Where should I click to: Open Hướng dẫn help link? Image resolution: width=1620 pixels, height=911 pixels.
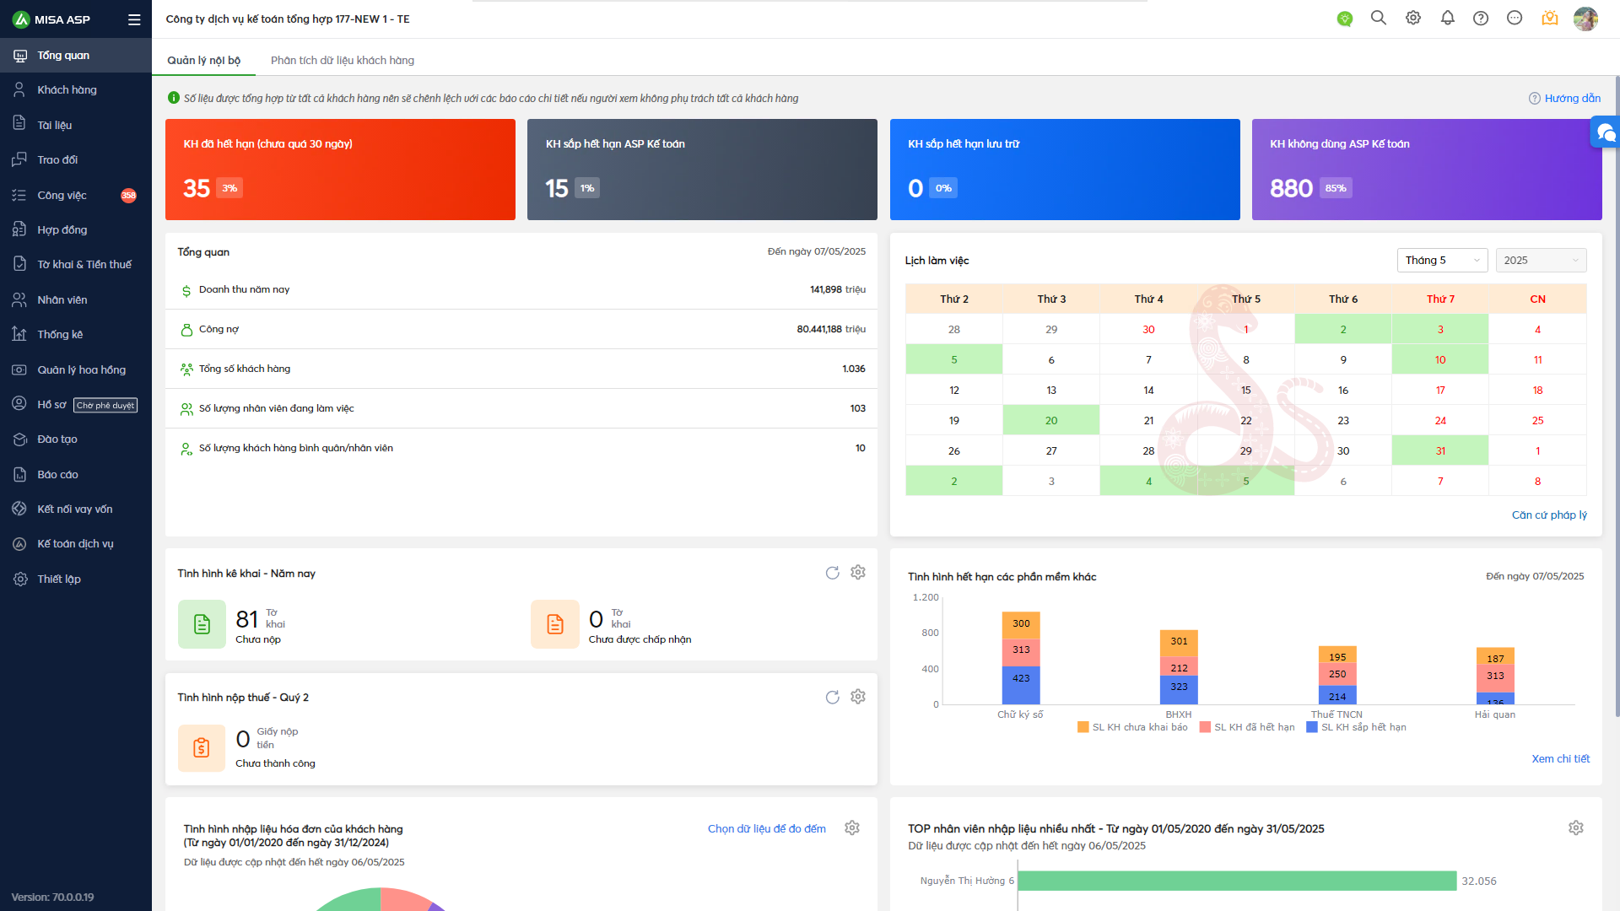pyautogui.click(x=1565, y=98)
